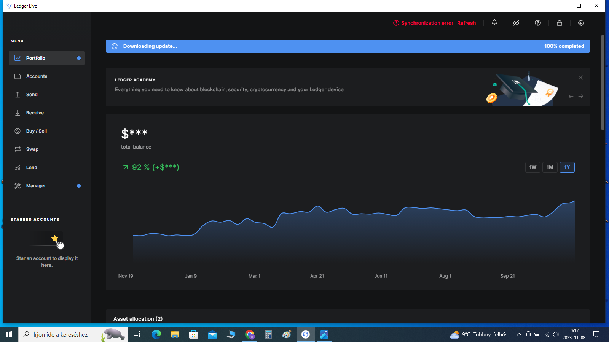Select the 1M chart range

click(550, 167)
